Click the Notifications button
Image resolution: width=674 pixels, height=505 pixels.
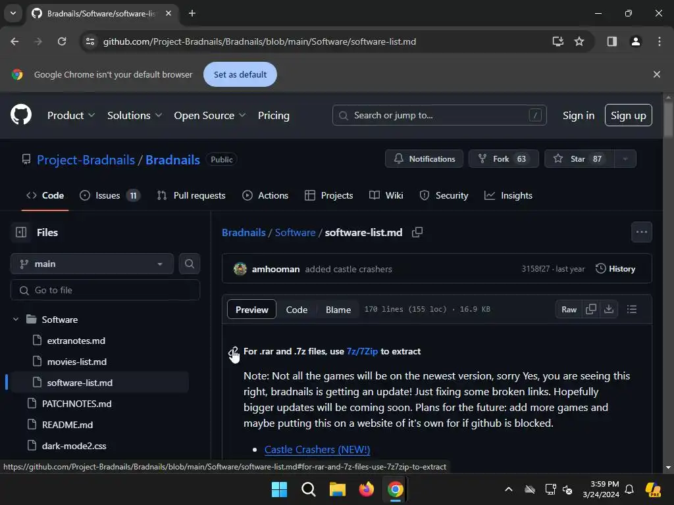(x=425, y=159)
